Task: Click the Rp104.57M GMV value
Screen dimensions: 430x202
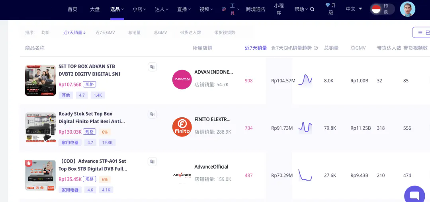Action: 283,80
